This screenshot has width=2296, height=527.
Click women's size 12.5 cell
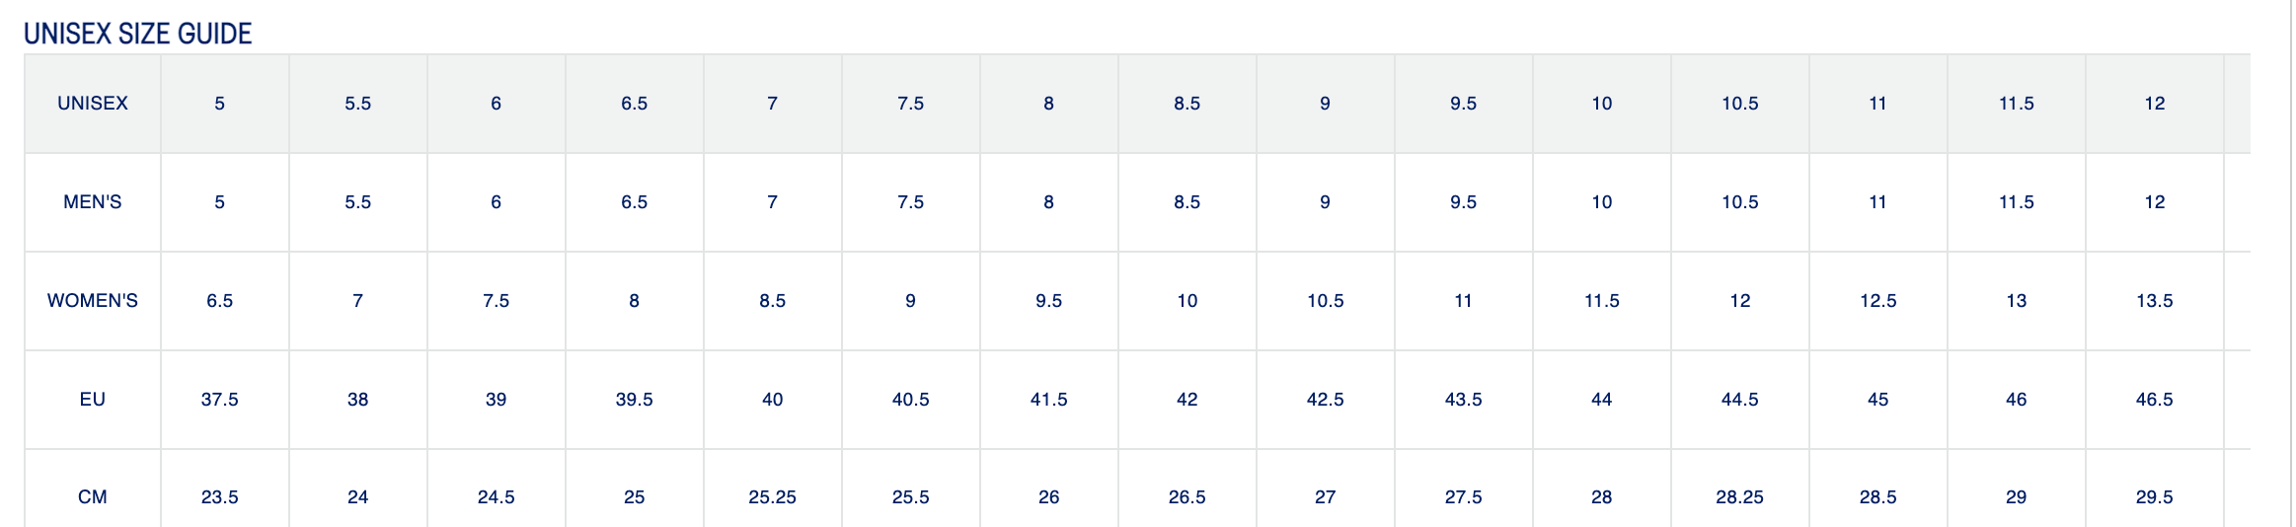click(x=1878, y=301)
